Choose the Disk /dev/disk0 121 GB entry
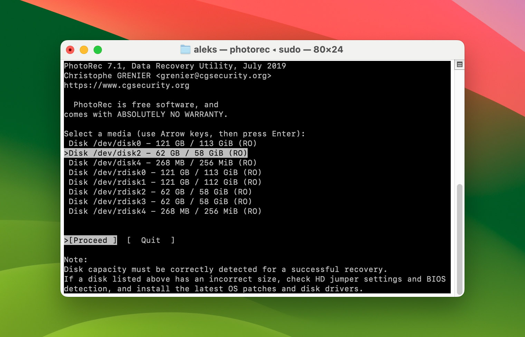Screen dimensions: 525x337 [162, 143]
